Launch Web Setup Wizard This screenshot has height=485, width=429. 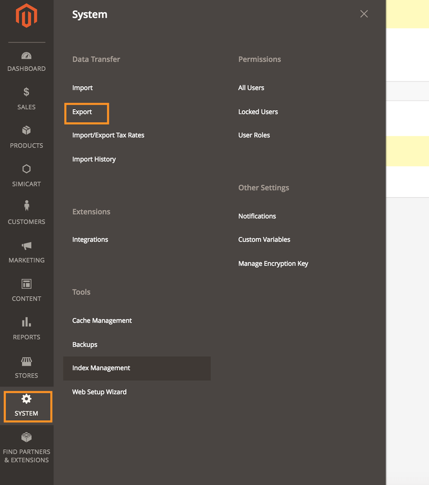99,392
